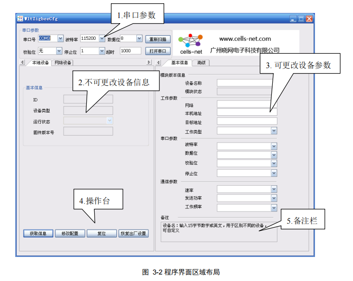Open the top 停止位 1 dropdown
353x281 pixels.
click(102, 51)
